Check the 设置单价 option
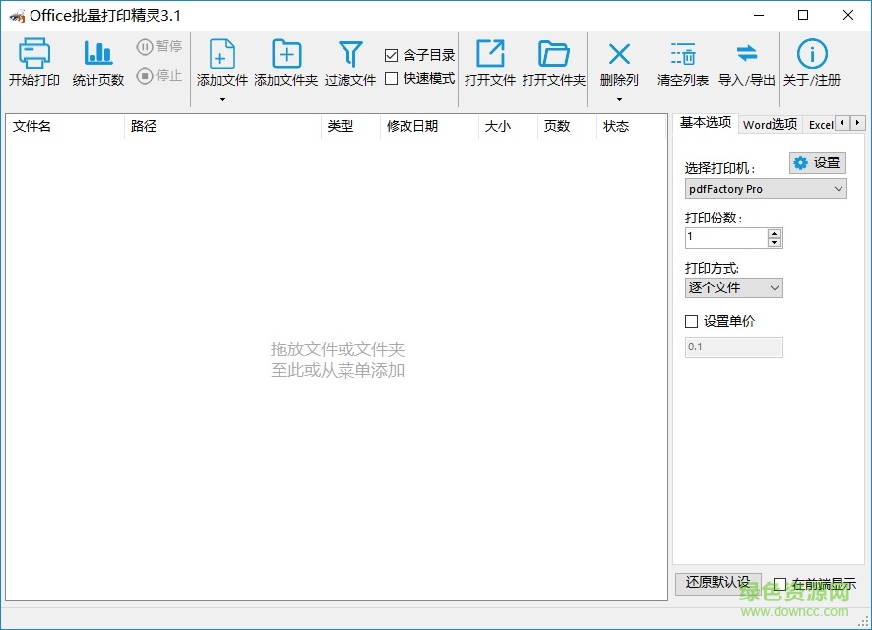The image size is (872, 630). [691, 320]
